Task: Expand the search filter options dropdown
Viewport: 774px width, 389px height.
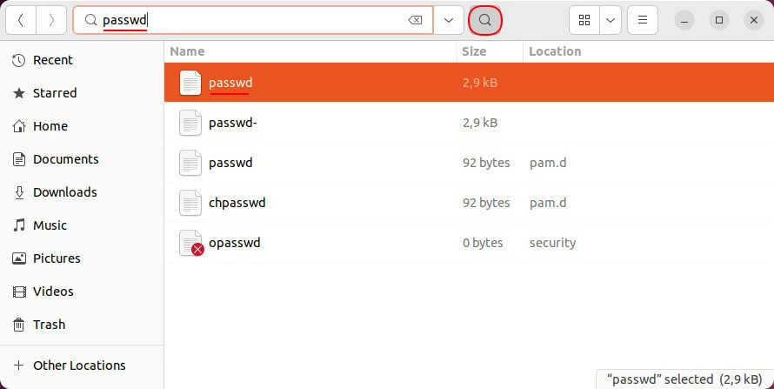Action: pos(449,20)
